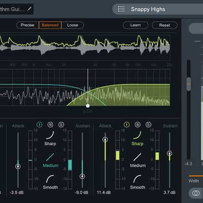
Task: Click the -4.3 output gain readout
Action: [x=188, y=164]
